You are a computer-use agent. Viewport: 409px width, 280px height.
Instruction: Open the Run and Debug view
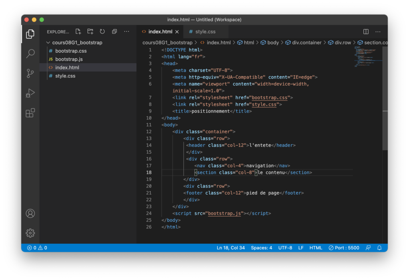[30, 93]
